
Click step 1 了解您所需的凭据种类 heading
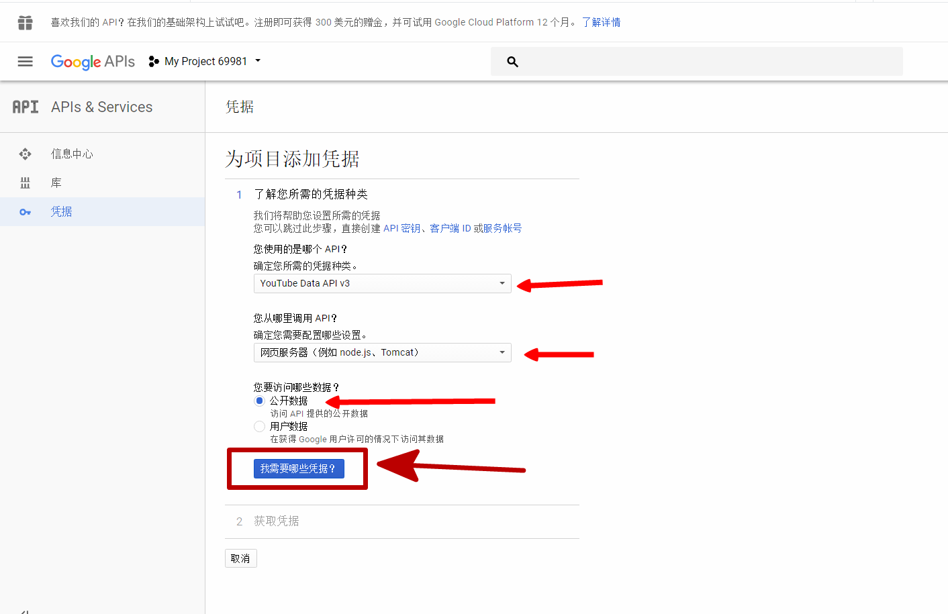311,194
